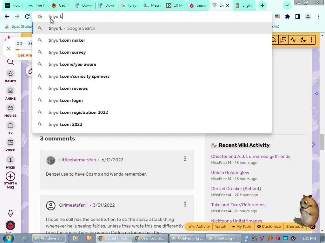Select suggestion tinyurl.com maker
The height and width of the screenshot is (243, 325).
click(152, 40)
